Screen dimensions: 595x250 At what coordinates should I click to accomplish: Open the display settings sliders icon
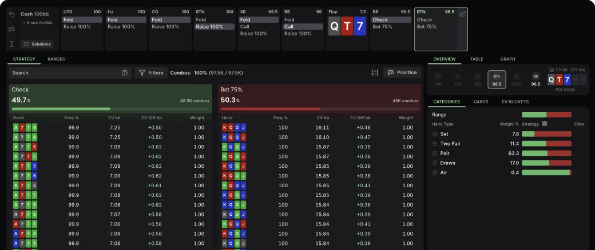click(x=375, y=72)
